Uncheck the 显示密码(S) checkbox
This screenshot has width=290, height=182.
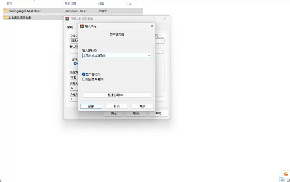click(x=84, y=74)
